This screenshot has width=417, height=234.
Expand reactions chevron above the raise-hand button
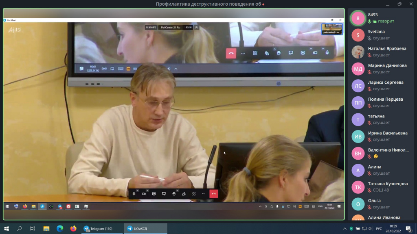click(178, 191)
